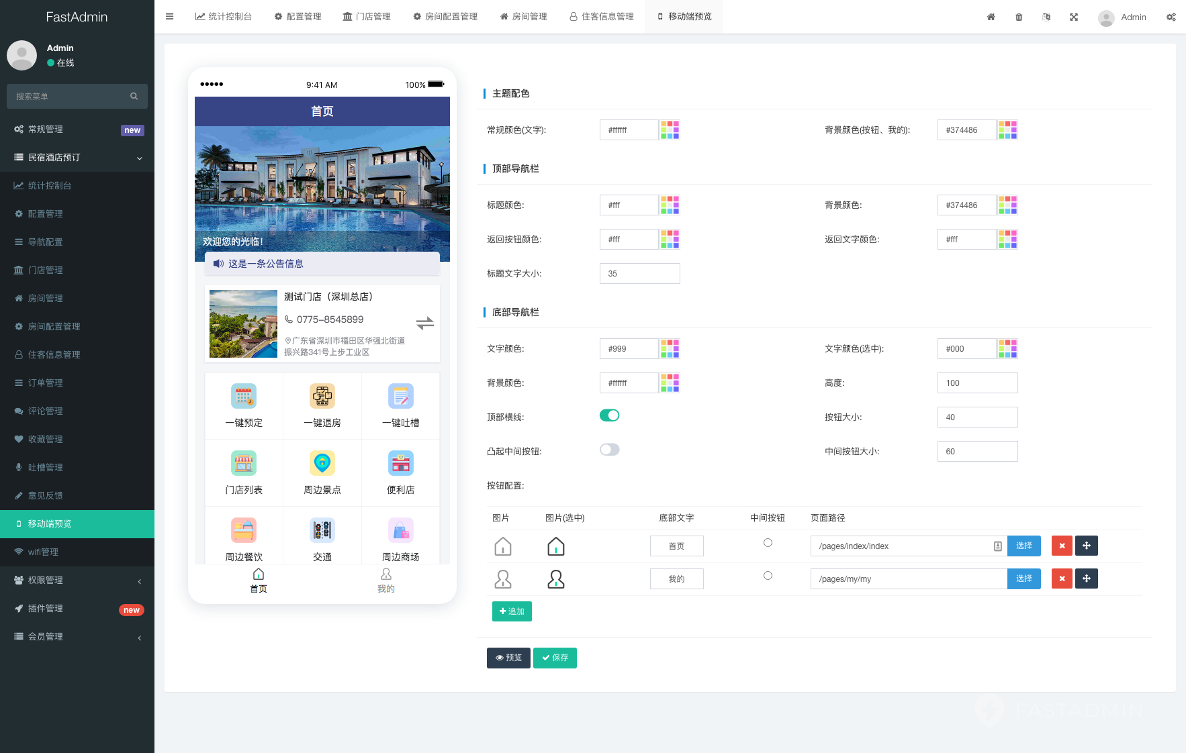The width and height of the screenshot is (1186, 753).
Task: Enable 凸起中间按钮 switch
Action: coord(609,449)
